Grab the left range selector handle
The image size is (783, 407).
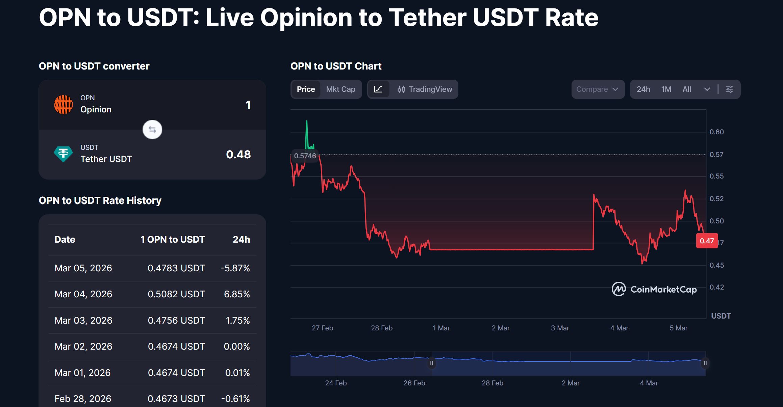432,363
